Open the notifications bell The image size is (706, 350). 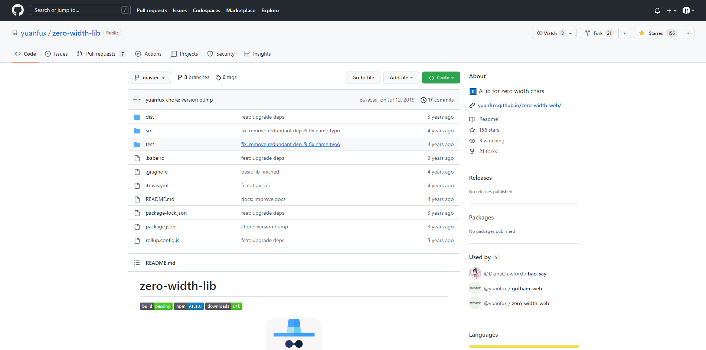coord(657,10)
